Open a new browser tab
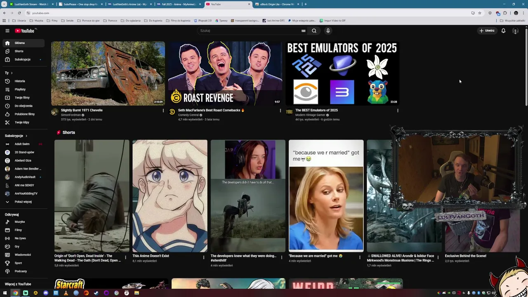 [305, 4]
